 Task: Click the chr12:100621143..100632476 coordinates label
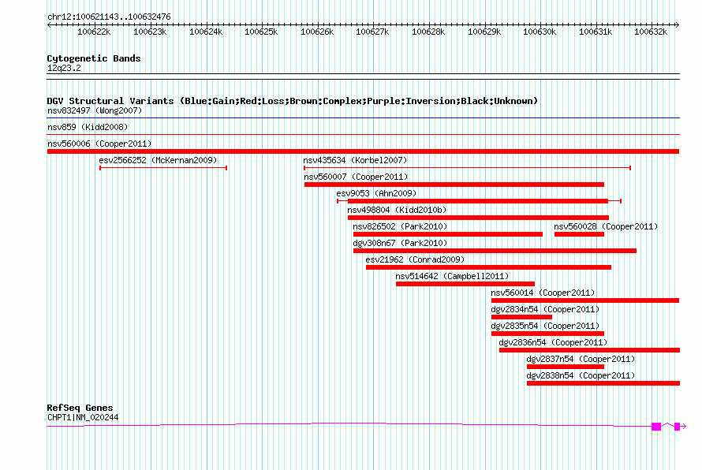coord(109,17)
